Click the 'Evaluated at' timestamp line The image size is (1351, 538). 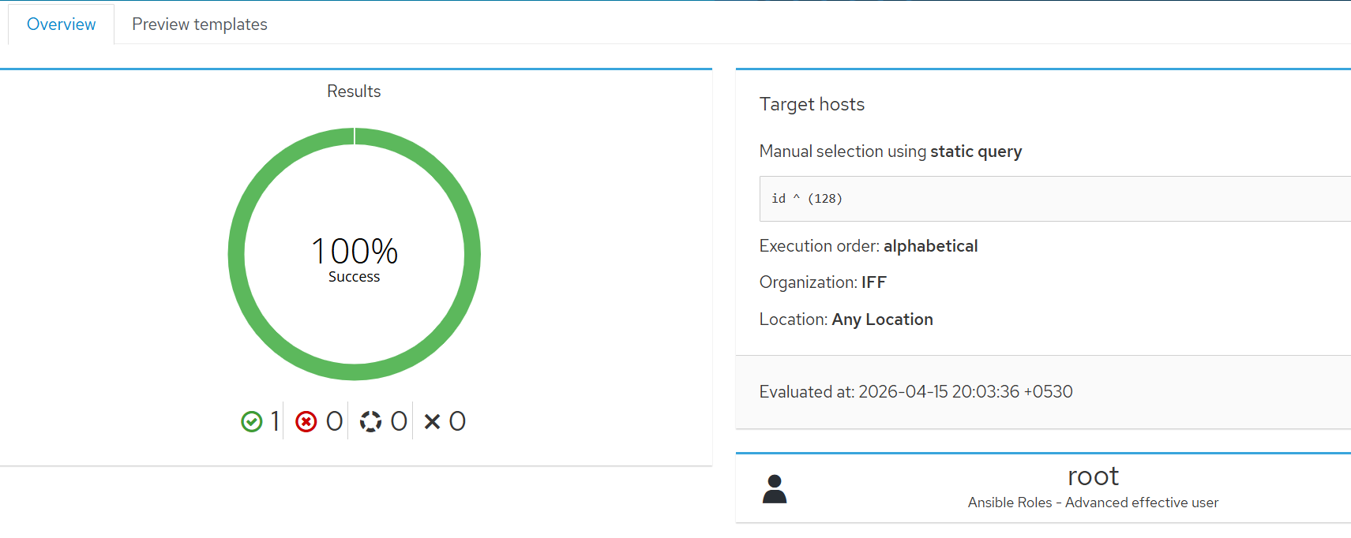point(916,392)
